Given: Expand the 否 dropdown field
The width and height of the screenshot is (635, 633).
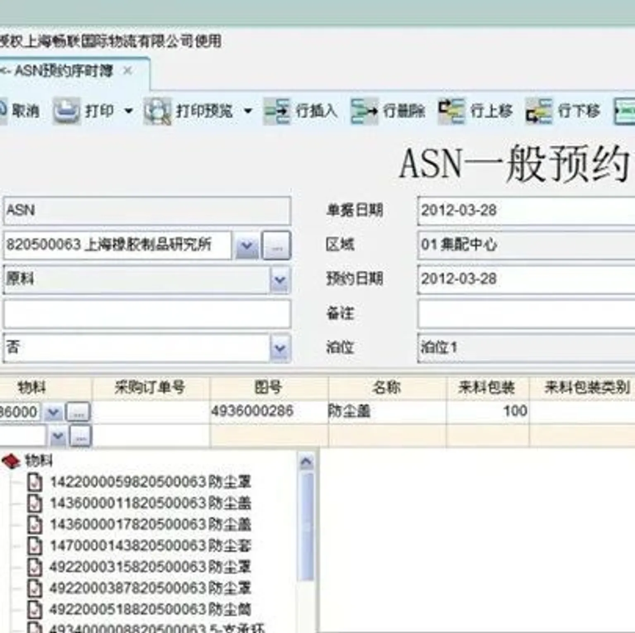Looking at the screenshot, I should (x=281, y=347).
